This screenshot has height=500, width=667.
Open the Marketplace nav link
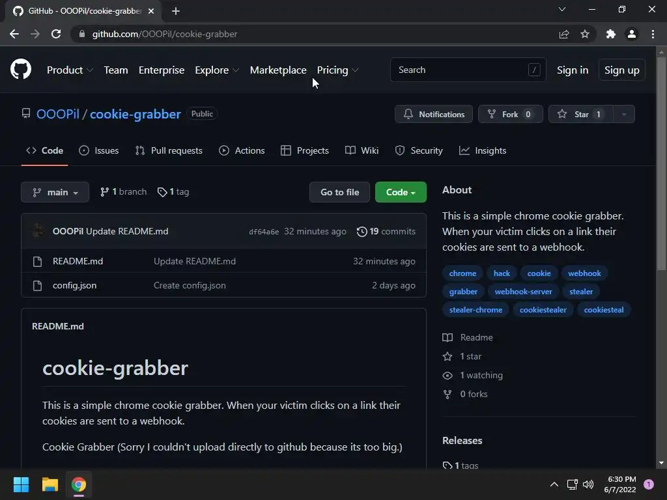(x=278, y=70)
